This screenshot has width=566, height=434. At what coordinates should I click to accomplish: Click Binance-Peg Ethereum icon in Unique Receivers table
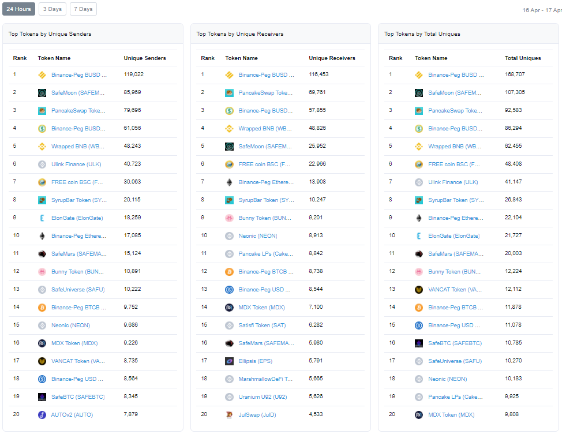coord(229,182)
